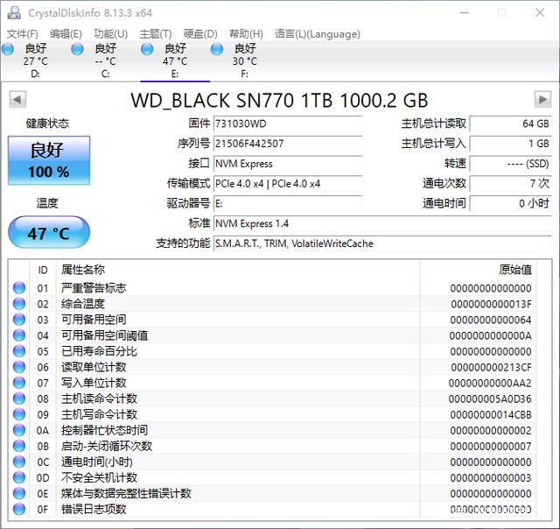Close the CrystalDiskInfo window

click(x=540, y=12)
